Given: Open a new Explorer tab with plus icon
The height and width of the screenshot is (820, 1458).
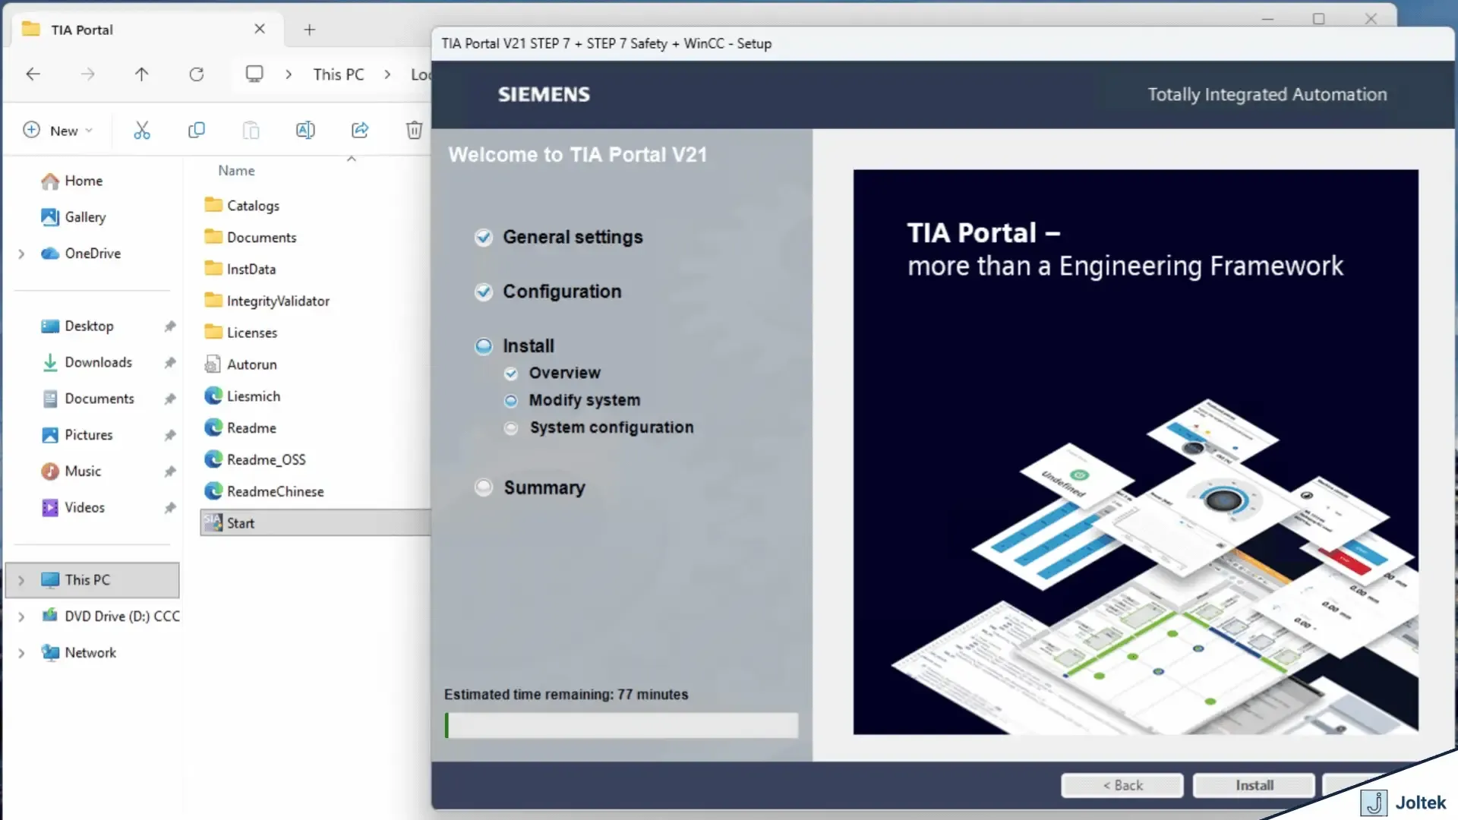Looking at the screenshot, I should pyautogui.click(x=309, y=30).
